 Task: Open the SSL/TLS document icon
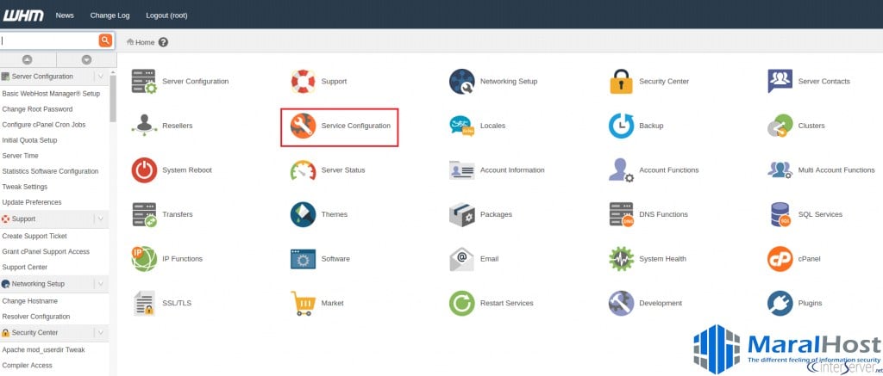(x=144, y=304)
